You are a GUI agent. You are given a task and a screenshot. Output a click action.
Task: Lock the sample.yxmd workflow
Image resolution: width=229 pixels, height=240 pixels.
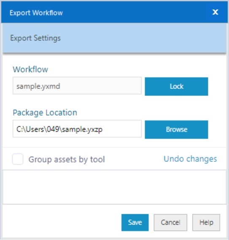tap(176, 87)
